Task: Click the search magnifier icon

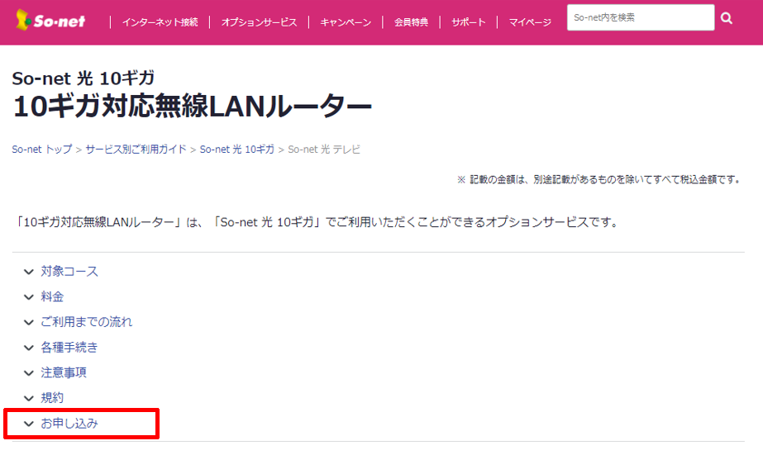Action: tap(727, 18)
